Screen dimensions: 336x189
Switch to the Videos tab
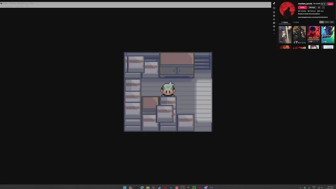[285, 22]
